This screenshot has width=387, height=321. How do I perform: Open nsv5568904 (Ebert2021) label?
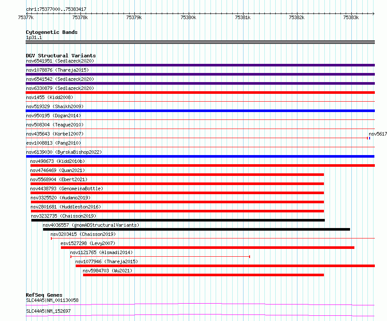point(59,179)
